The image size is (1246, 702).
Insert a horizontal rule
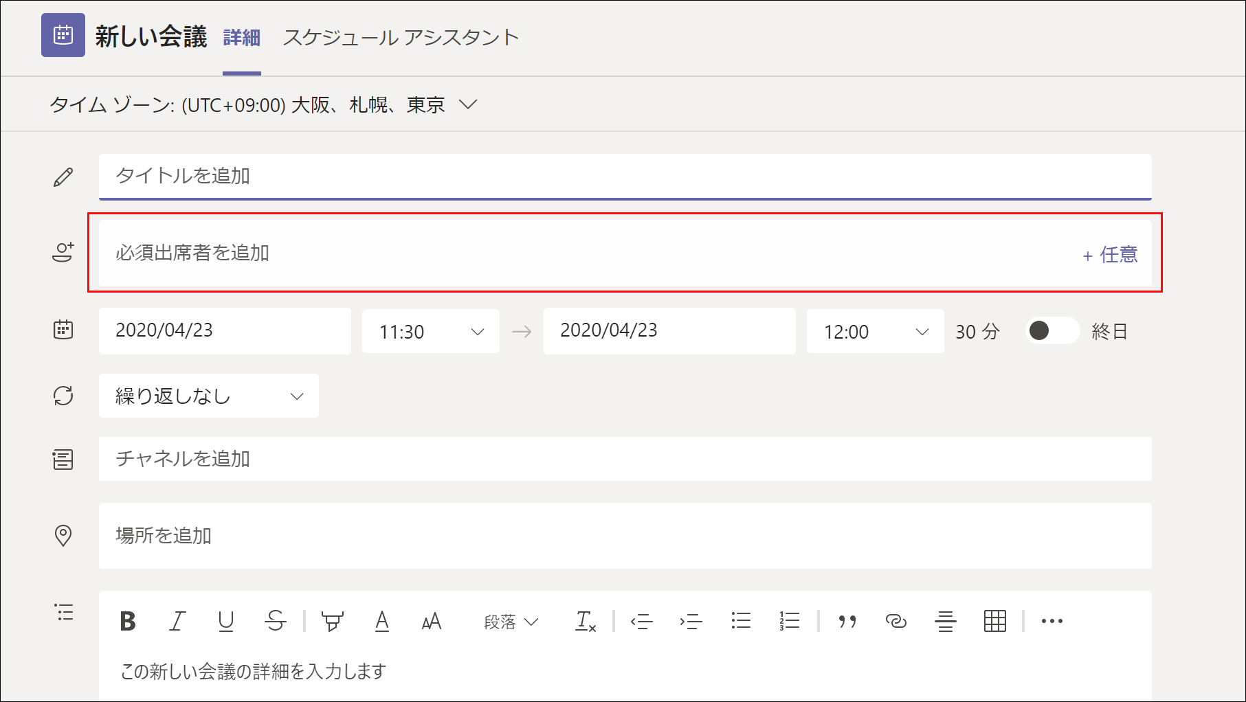[946, 622]
